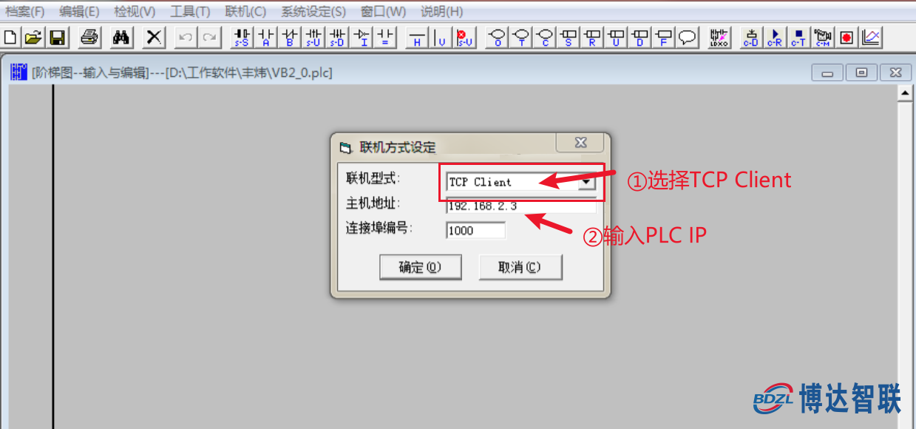Click the New file icon
The width and height of the screenshot is (916, 429).
coord(10,37)
